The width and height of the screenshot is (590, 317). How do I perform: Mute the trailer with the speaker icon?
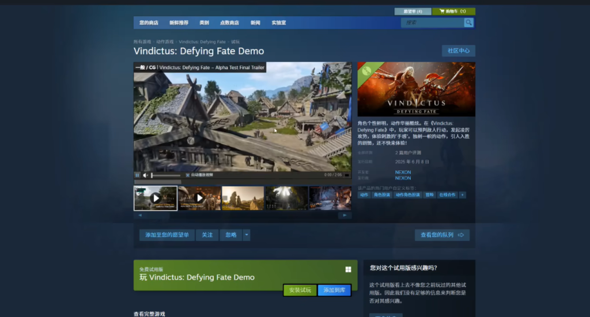click(145, 175)
